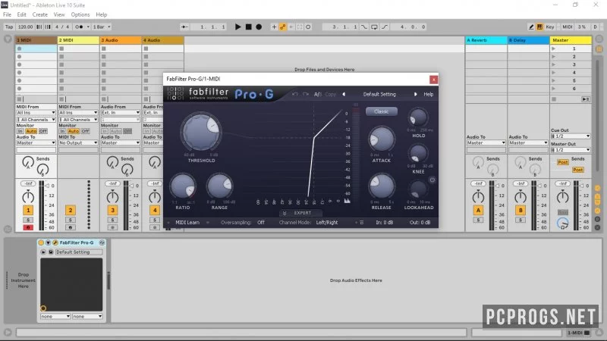Viewport: 607px width, 341px height.
Task: Fold the FabFilter Pro-G device triangle
Action: click(x=48, y=242)
